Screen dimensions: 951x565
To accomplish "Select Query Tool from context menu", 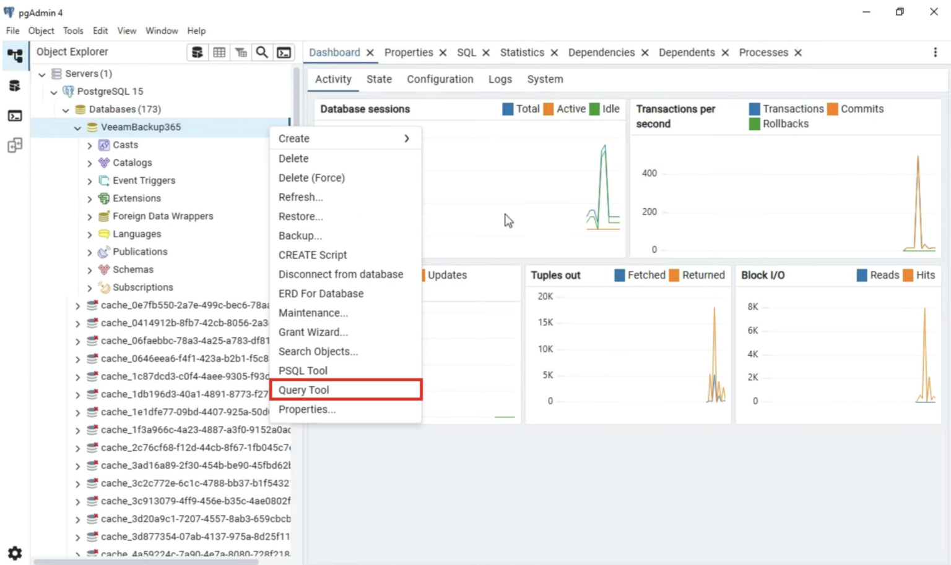I will (x=345, y=390).
